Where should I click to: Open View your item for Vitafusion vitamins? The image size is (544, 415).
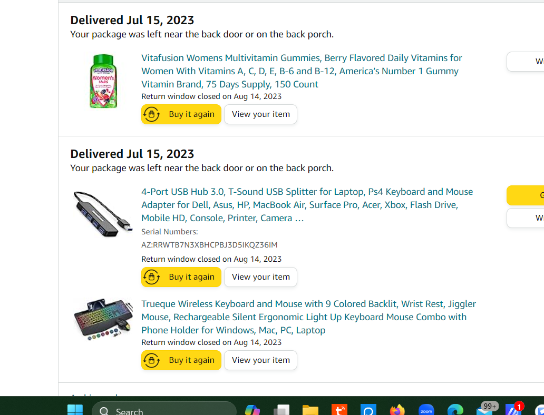(260, 114)
